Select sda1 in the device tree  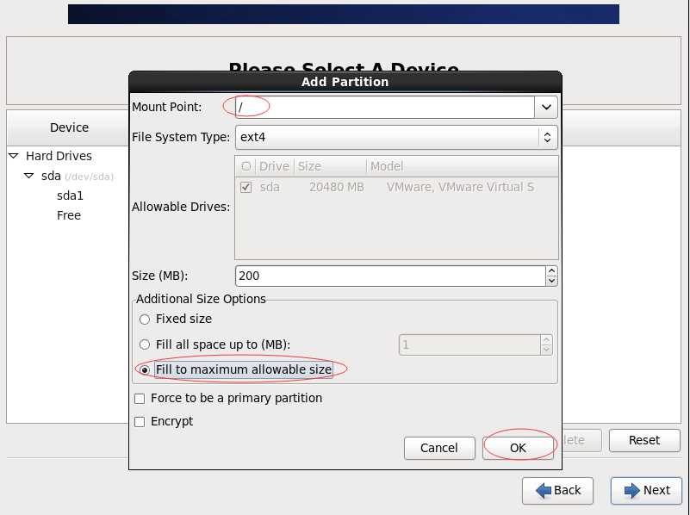(x=70, y=195)
